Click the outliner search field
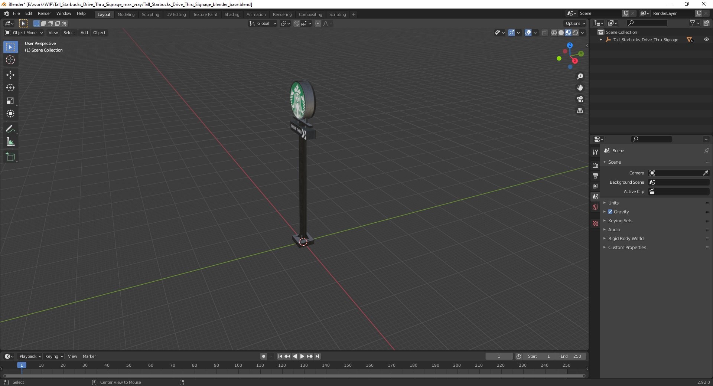713x386 pixels. click(647, 23)
